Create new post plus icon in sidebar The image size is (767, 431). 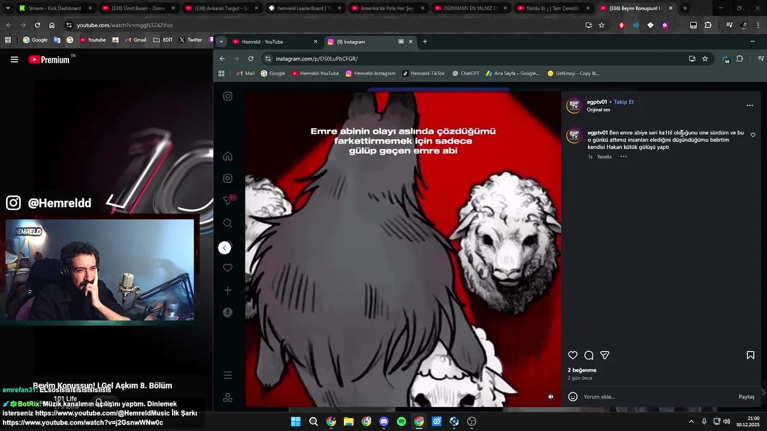(228, 290)
